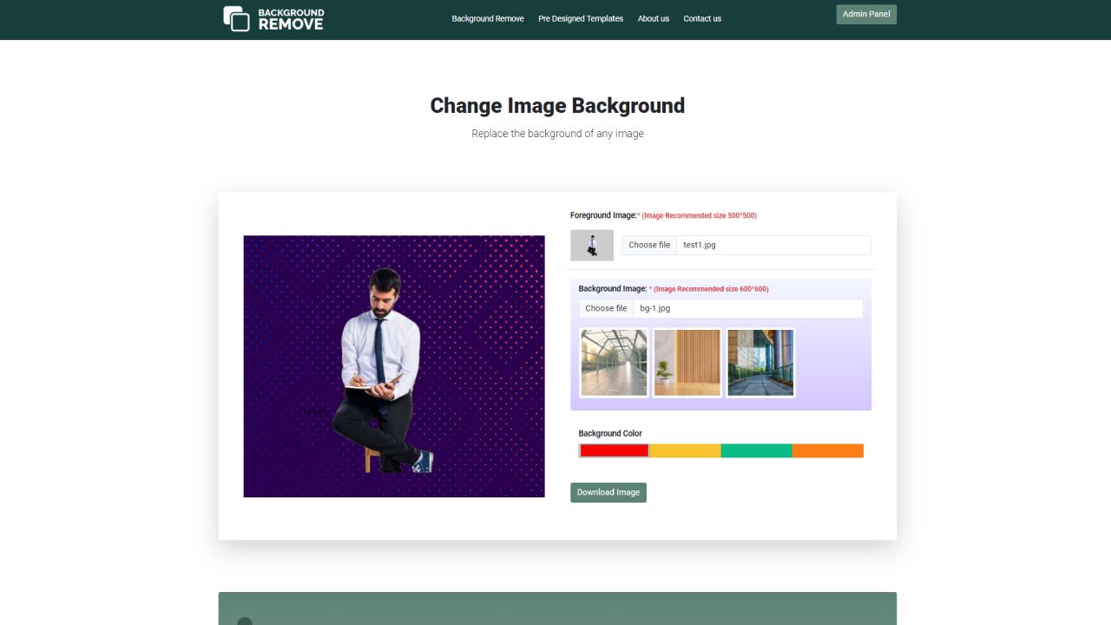Select the outdoor building walkway background

[760, 363]
